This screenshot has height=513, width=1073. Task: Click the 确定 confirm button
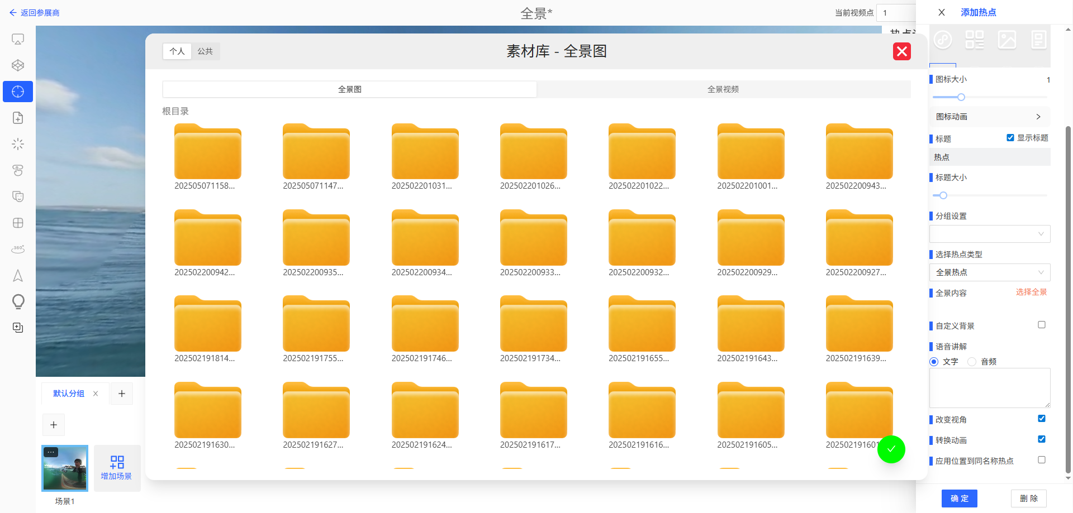tap(959, 498)
